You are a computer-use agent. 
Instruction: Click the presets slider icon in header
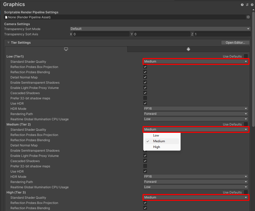(247, 5)
